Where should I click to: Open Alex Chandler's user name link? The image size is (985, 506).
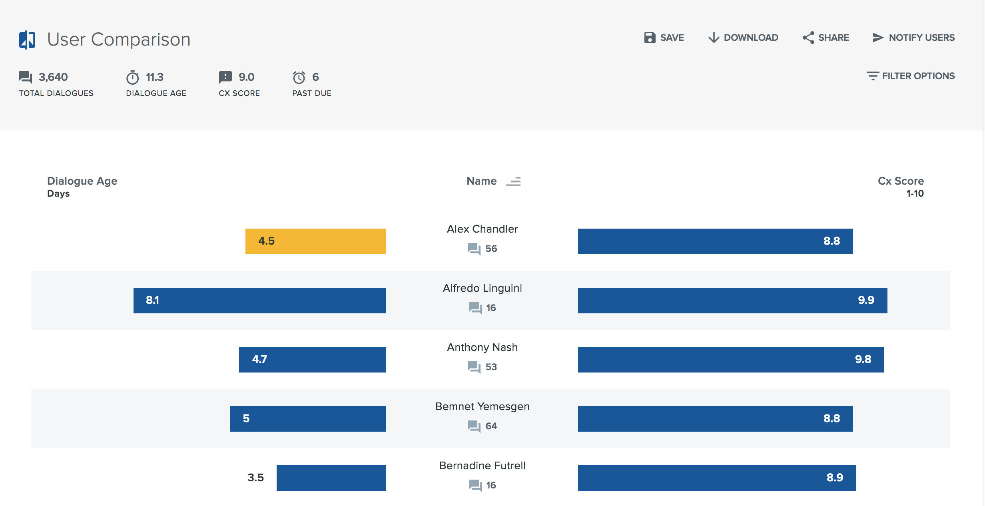(x=482, y=229)
